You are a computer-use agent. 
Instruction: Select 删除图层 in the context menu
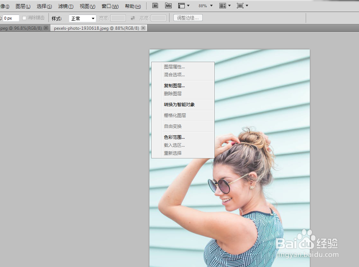tap(183, 94)
